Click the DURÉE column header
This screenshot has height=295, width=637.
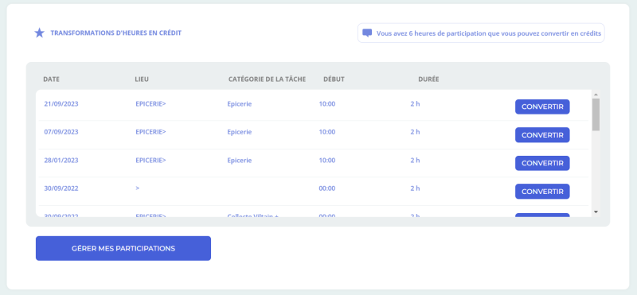click(x=428, y=80)
